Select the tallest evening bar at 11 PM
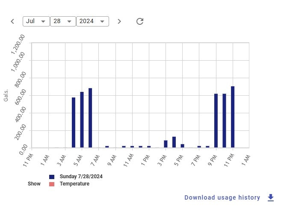This screenshot has height=209, width=281. 233,117
